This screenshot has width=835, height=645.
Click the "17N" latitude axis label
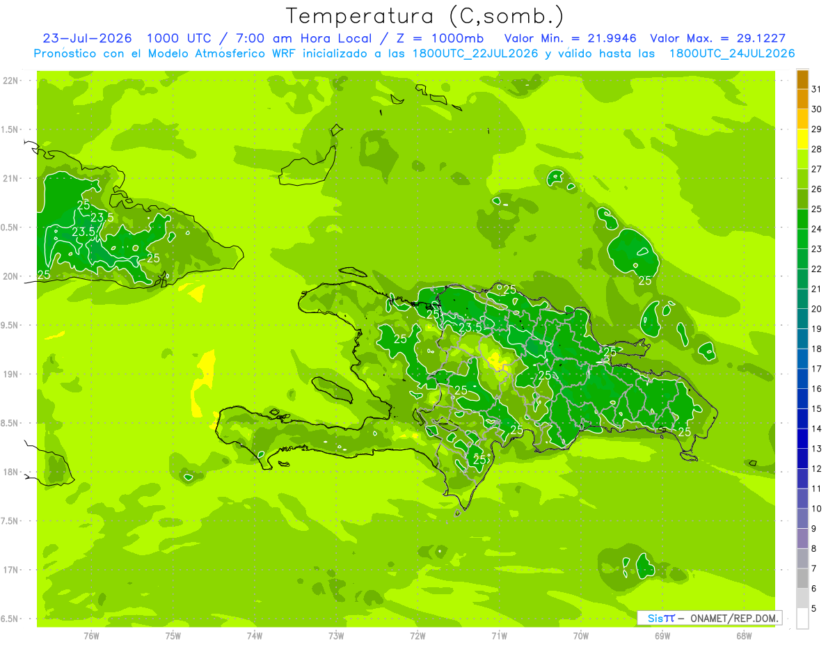coord(11,570)
